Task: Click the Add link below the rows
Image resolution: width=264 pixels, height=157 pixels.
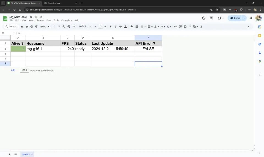Action: [13, 70]
